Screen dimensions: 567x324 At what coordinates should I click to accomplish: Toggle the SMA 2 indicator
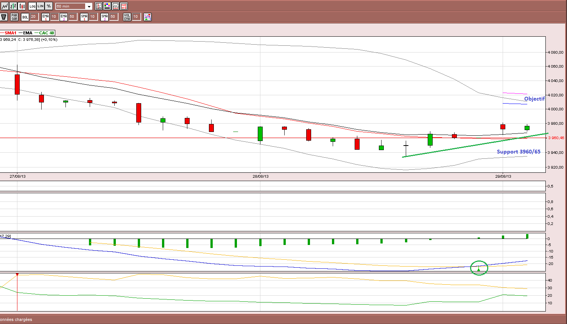point(104,17)
